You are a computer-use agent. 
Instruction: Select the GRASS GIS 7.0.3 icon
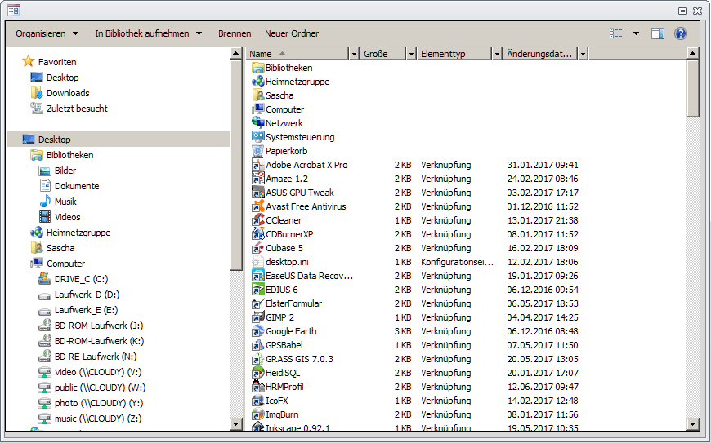click(258, 359)
